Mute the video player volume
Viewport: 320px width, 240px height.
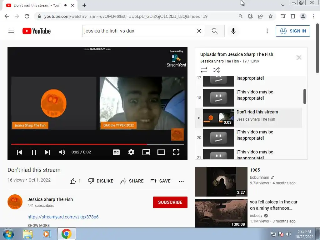62,152
